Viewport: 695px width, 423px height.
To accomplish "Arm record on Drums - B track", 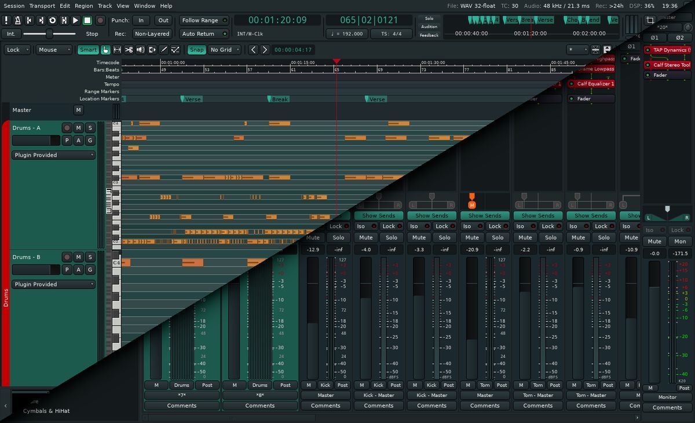I will coord(67,257).
